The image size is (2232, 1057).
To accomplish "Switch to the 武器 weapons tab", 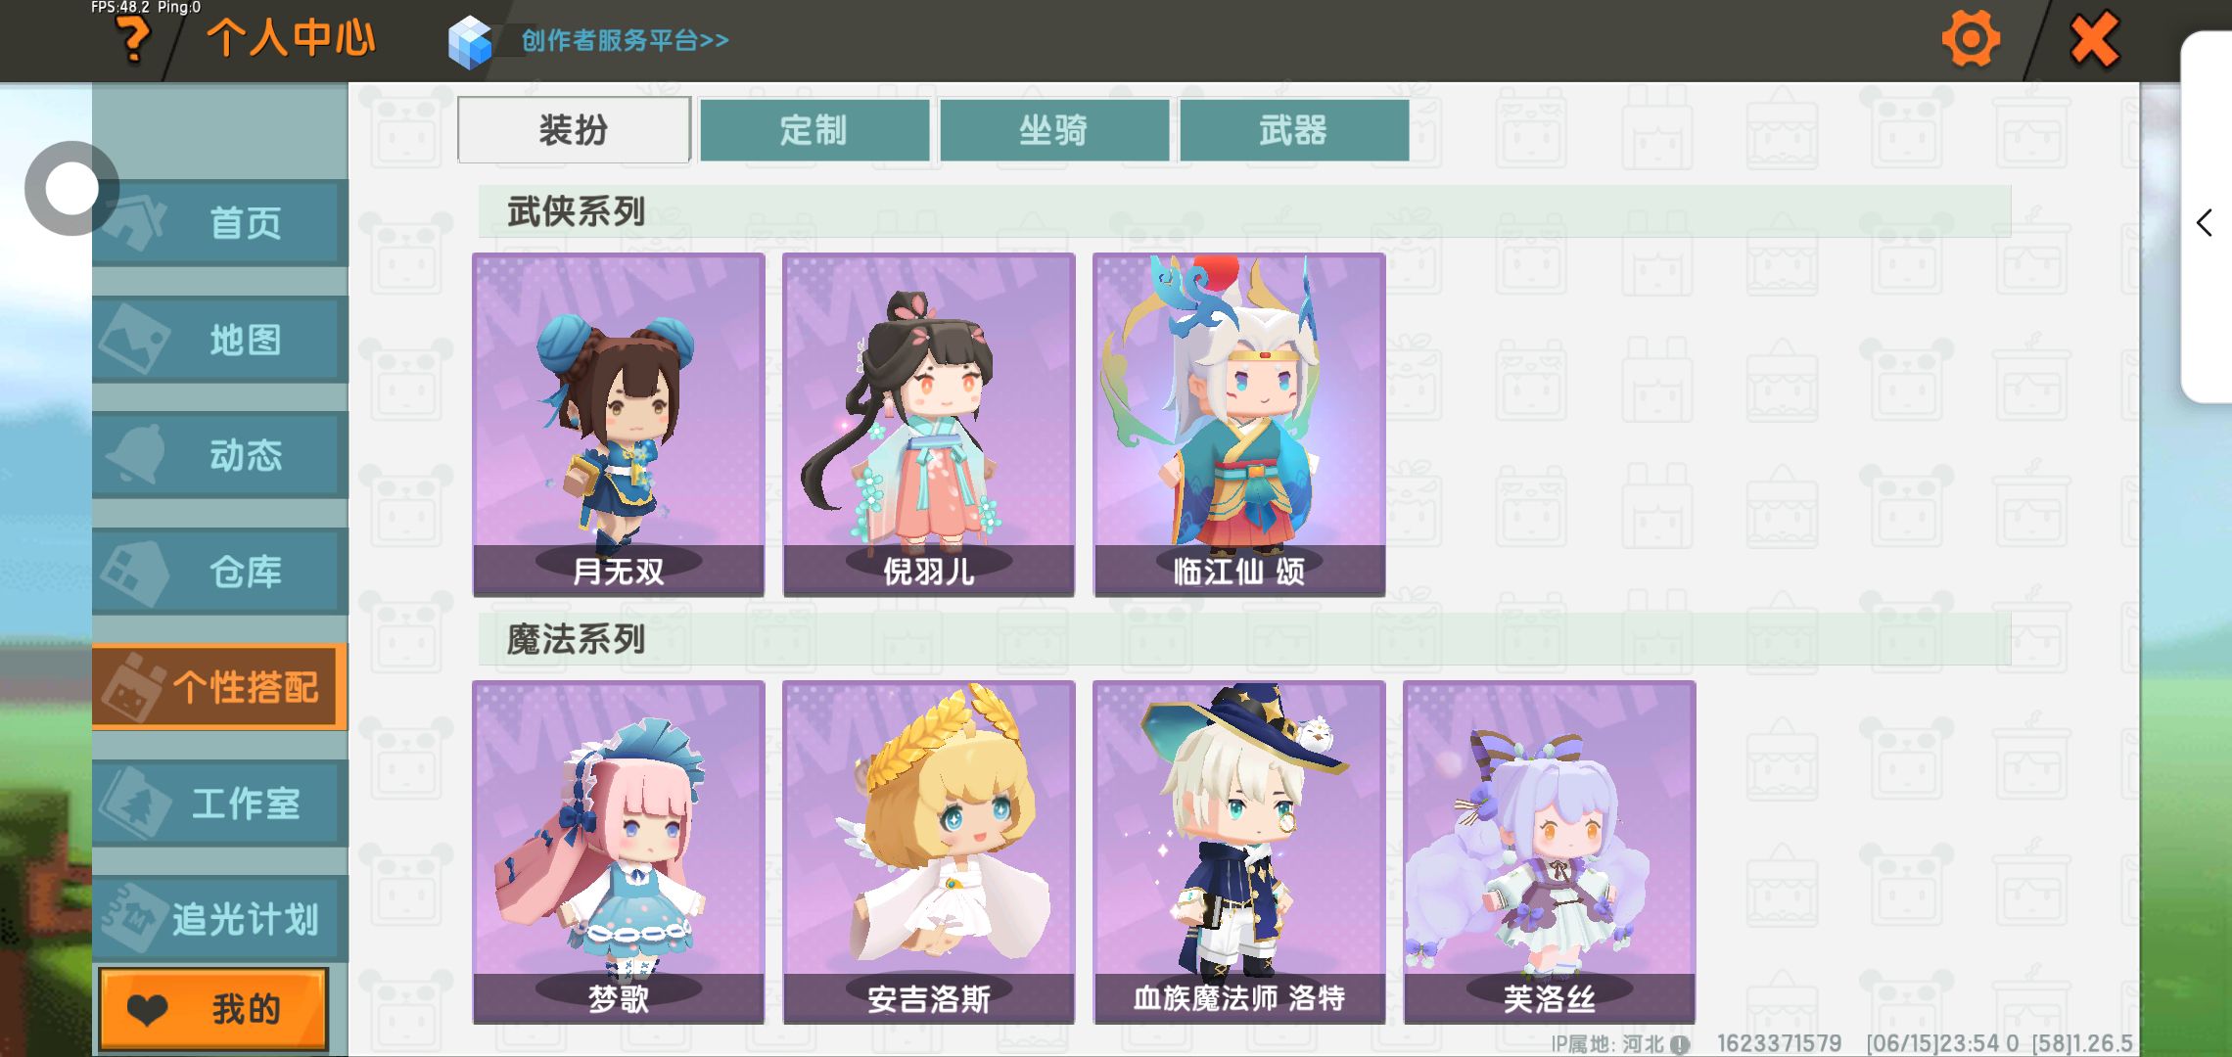I will [1294, 129].
